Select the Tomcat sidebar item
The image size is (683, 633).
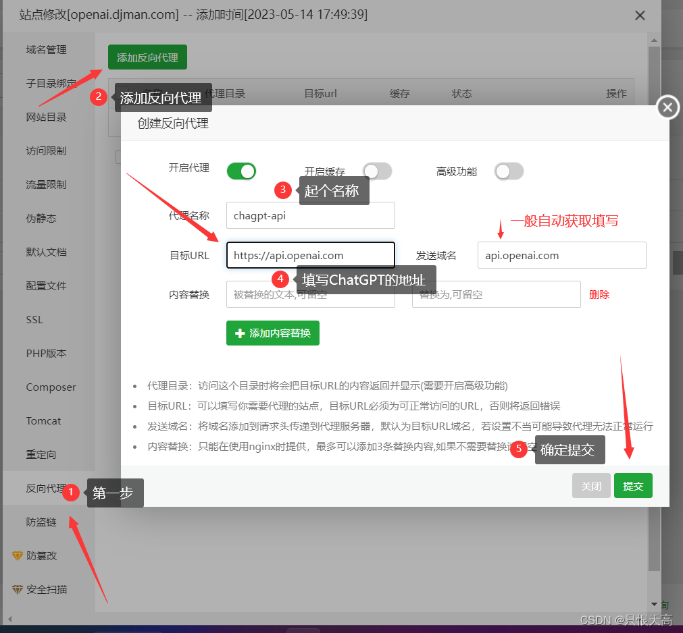pos(43,420)
